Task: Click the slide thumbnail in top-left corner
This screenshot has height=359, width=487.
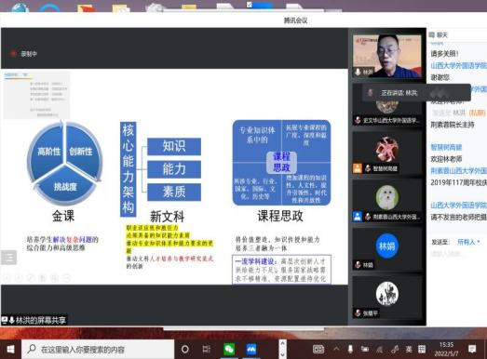Action: tap(36, 95)
